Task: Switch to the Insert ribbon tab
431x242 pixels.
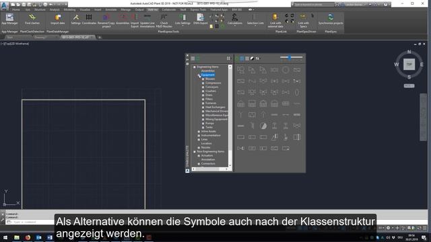Action: click(98, 9)
